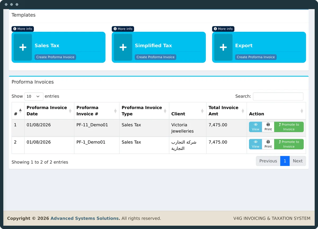Sort by Proforma Invoice Type column
Screen dimensions: 318x229
(144, 111)
